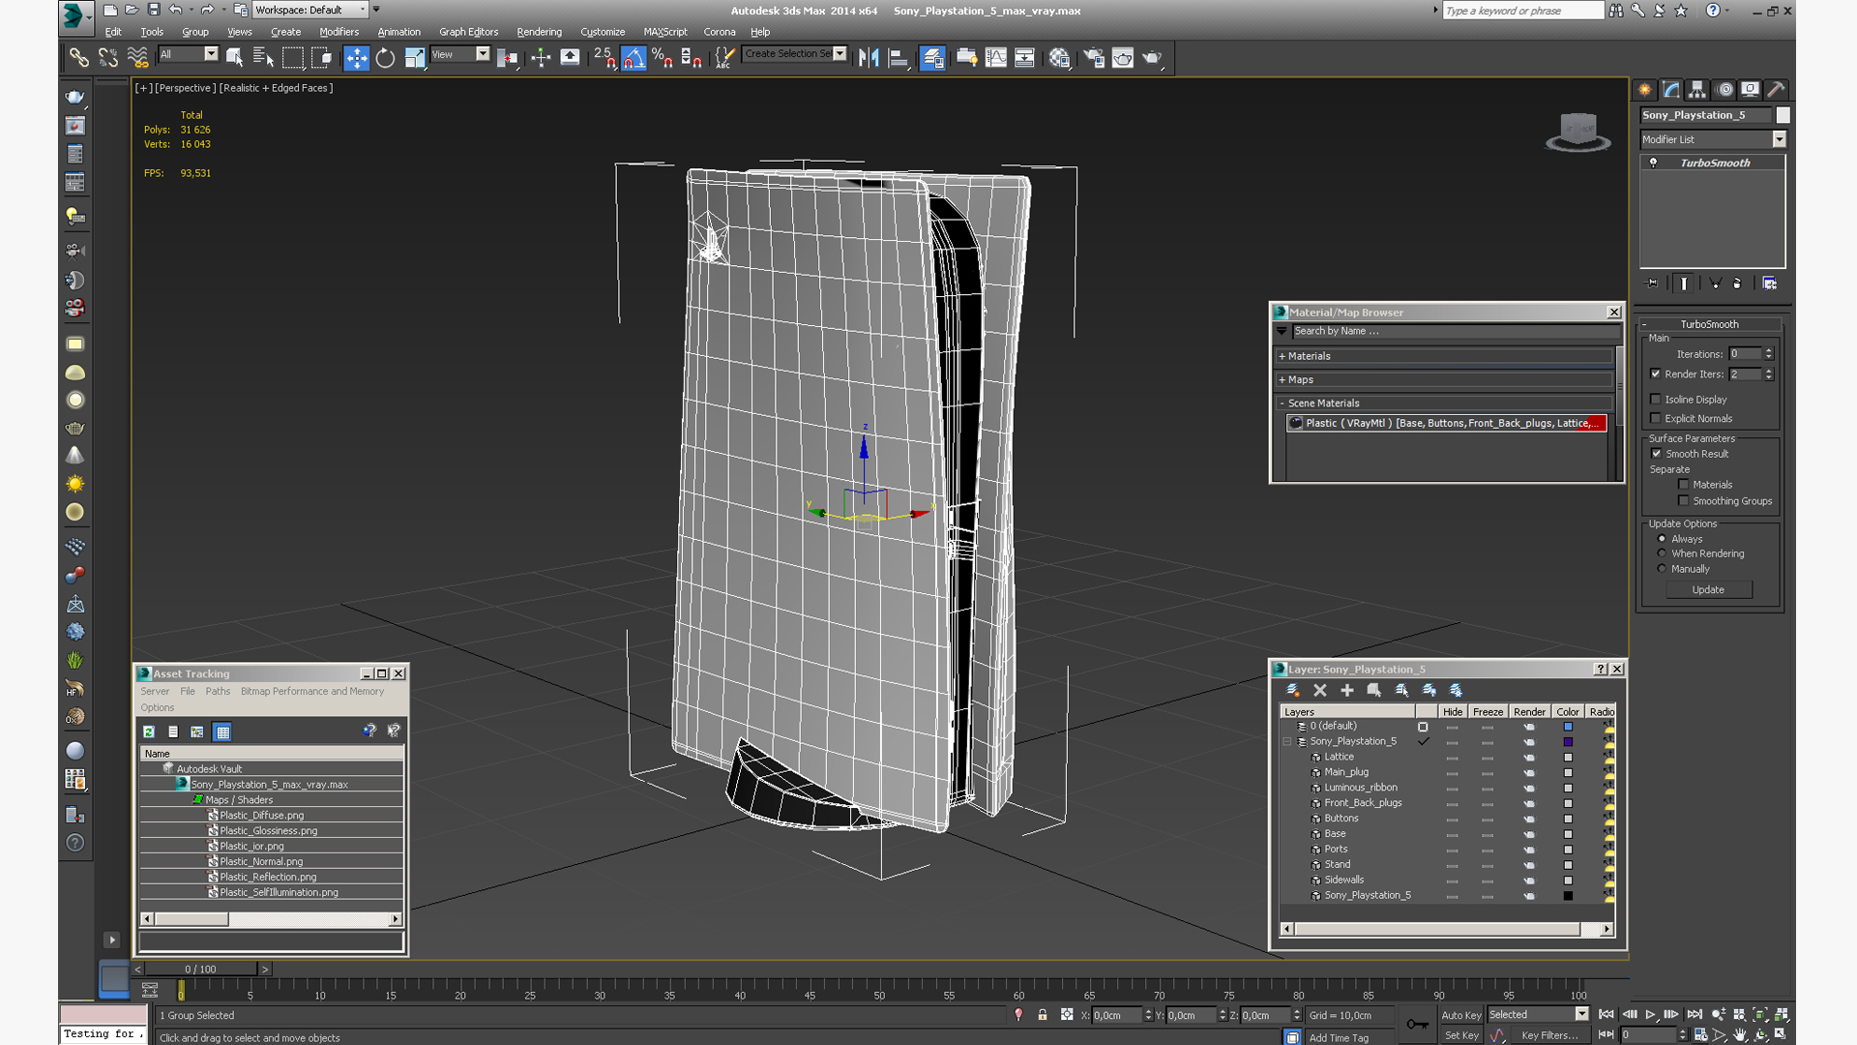Image resolution: width=1857 pixels, height=1045 pixels.
Task: Open the Utilities command panel tab
Action: (x=1776, y=90)
